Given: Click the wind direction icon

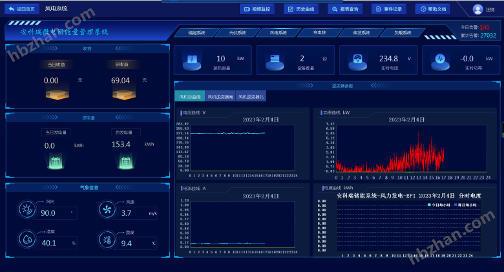Looking at the screenshot, I should (28, 209).
